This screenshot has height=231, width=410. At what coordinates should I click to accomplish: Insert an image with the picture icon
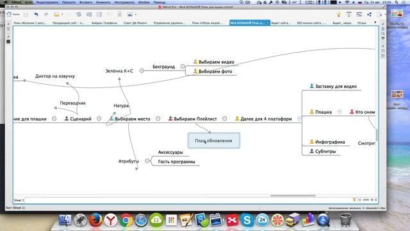coord(130,14)
